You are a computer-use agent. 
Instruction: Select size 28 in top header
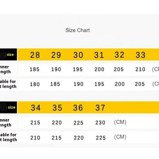click(x=35, y=55)
